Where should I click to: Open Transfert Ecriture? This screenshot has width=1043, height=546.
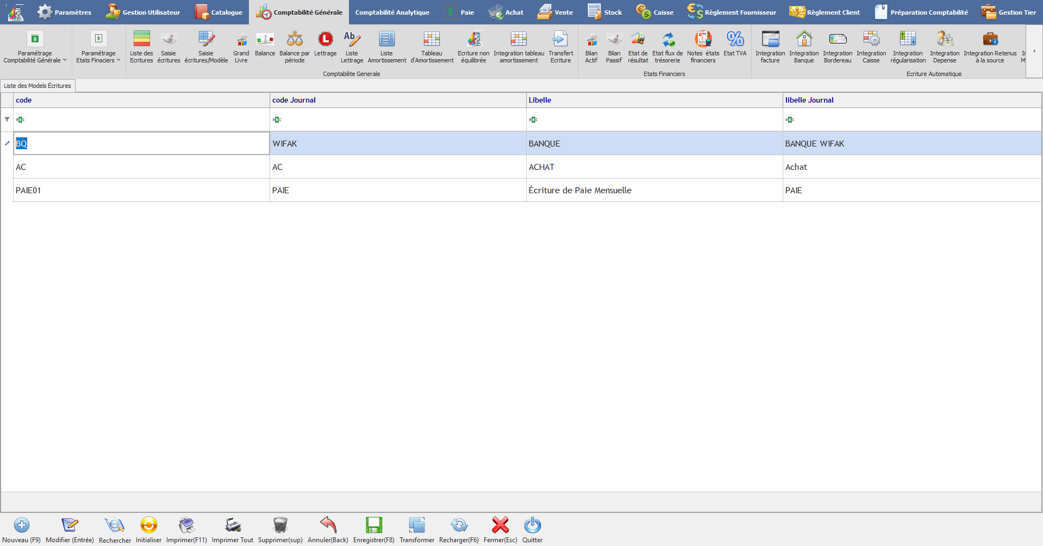tap(561, 47)
